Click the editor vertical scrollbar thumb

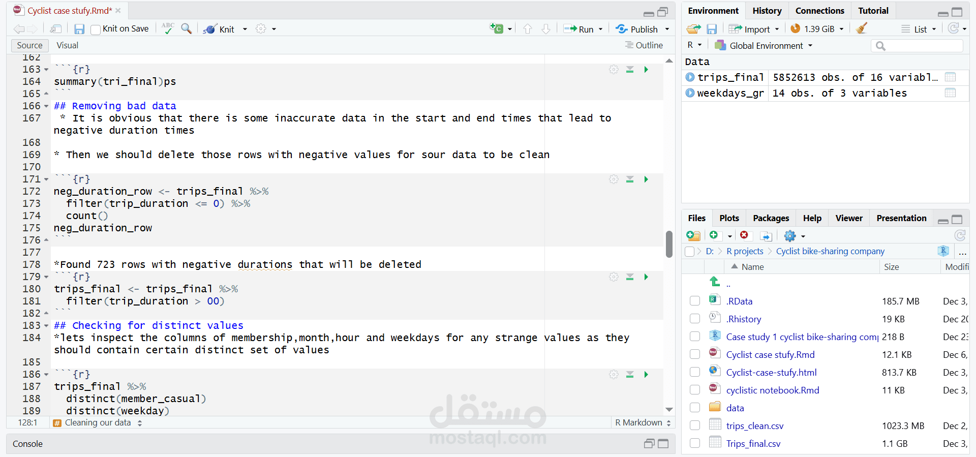pos(669,244)
